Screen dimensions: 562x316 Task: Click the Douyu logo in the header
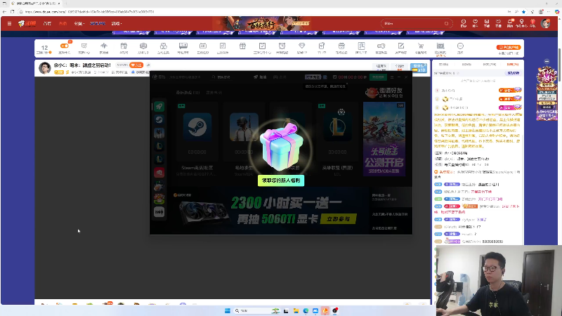click(27, 24)
